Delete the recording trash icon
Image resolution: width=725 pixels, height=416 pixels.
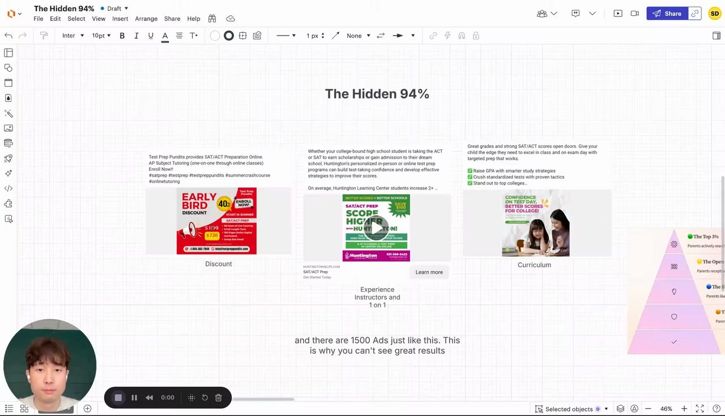click(219, 397)
